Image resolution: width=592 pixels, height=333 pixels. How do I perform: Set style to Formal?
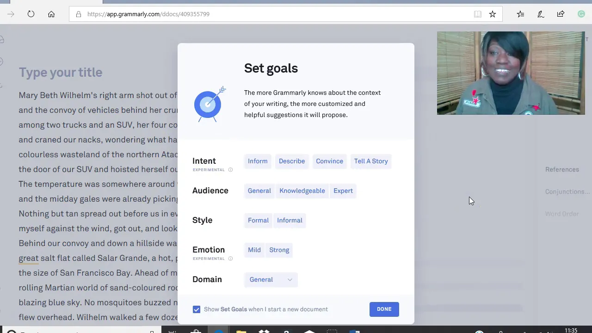point(258,220)
